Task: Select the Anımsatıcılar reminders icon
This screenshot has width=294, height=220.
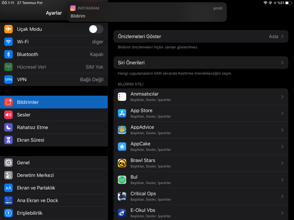Action: (122, 97)
